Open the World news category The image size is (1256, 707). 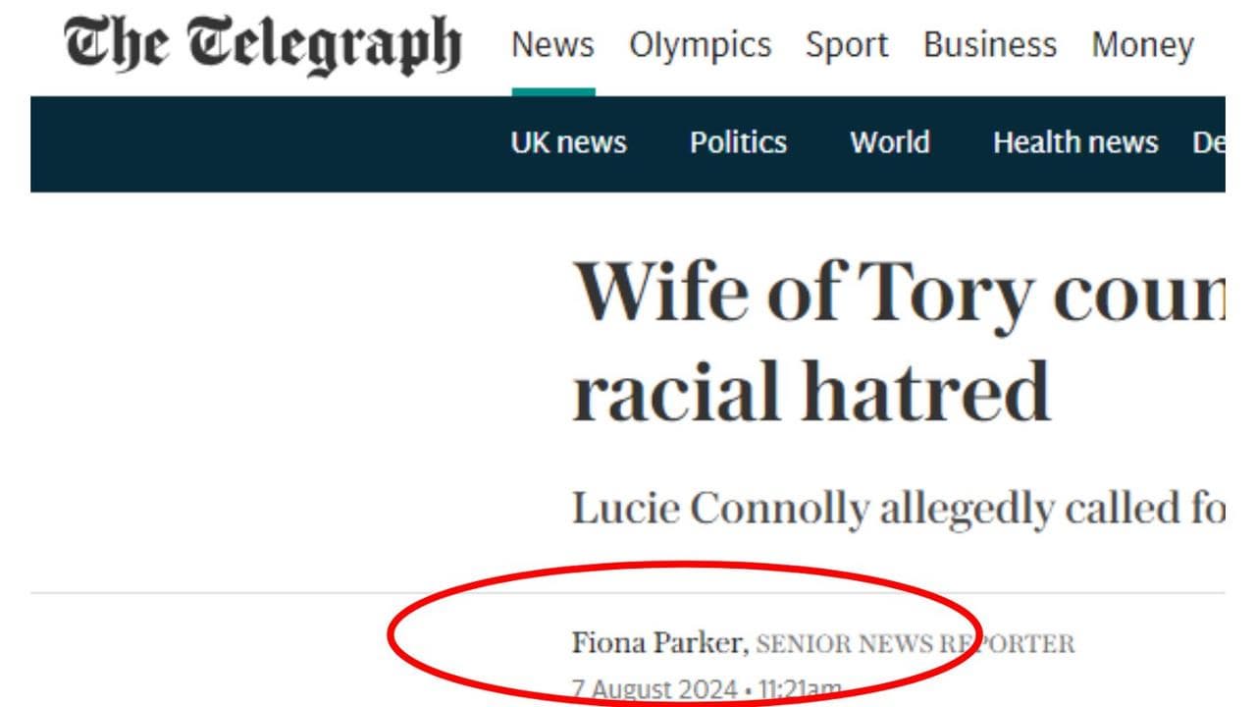(x=889, y=143)
